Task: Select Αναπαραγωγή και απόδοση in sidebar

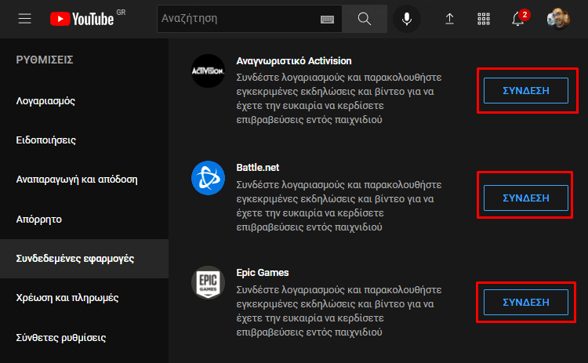Action: [77, 180]
